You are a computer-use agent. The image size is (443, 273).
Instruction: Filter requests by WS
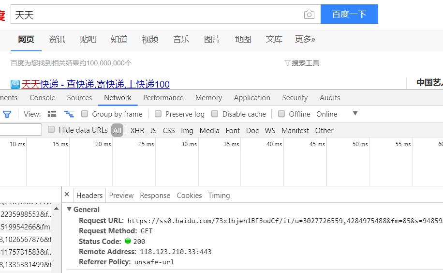[x=270, y=130]
